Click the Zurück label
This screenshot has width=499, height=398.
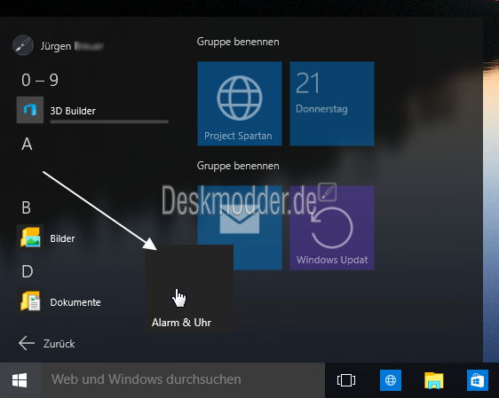pos(59,344)
